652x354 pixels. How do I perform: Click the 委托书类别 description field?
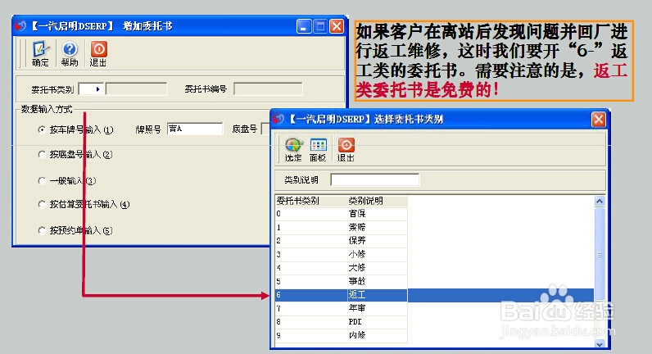pyautogui.click(x=137, y=89)
